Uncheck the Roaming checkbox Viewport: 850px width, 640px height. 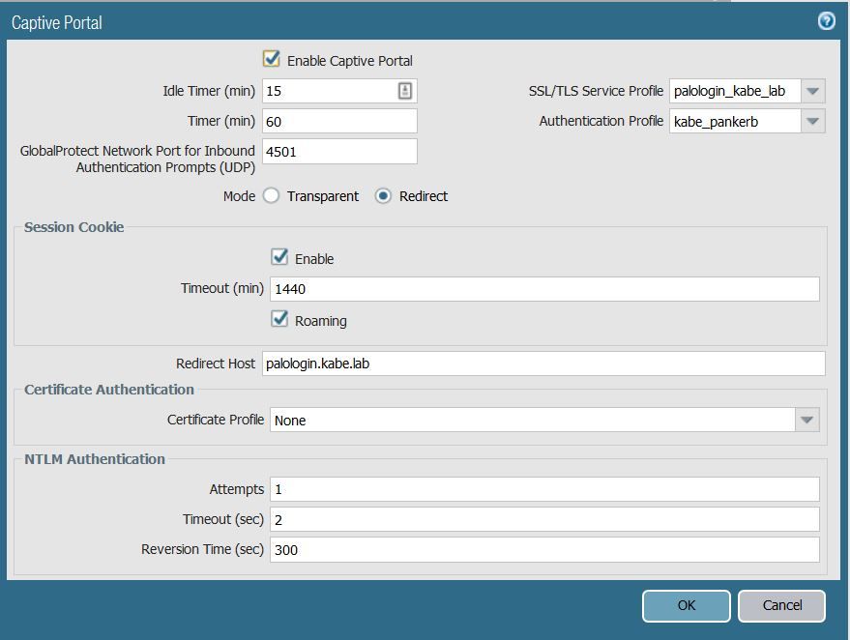[280, 320]
